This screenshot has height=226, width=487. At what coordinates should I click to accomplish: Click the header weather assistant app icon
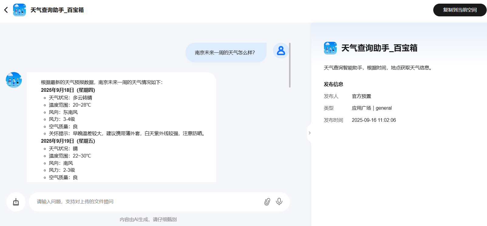click(19, 10)
